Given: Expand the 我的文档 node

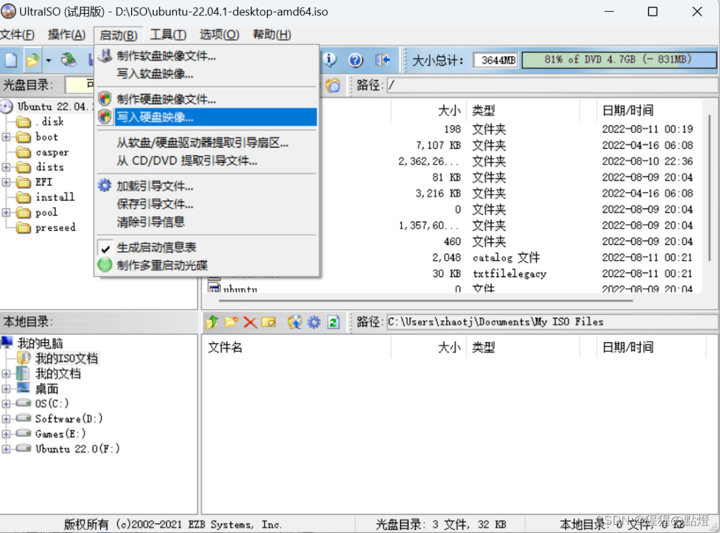Looking at the screenshot, I should point(6,374).
